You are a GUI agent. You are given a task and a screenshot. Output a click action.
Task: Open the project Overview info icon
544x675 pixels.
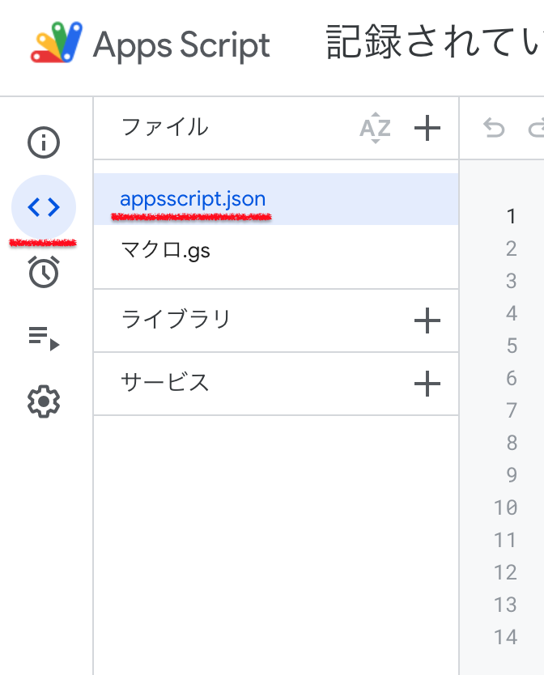(44, 143)
